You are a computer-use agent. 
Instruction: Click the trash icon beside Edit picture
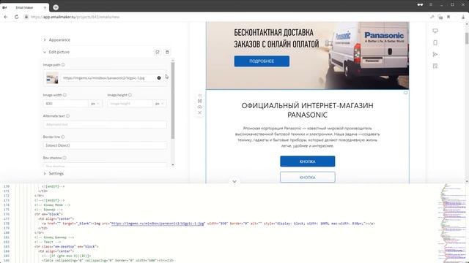pos(167,52)
